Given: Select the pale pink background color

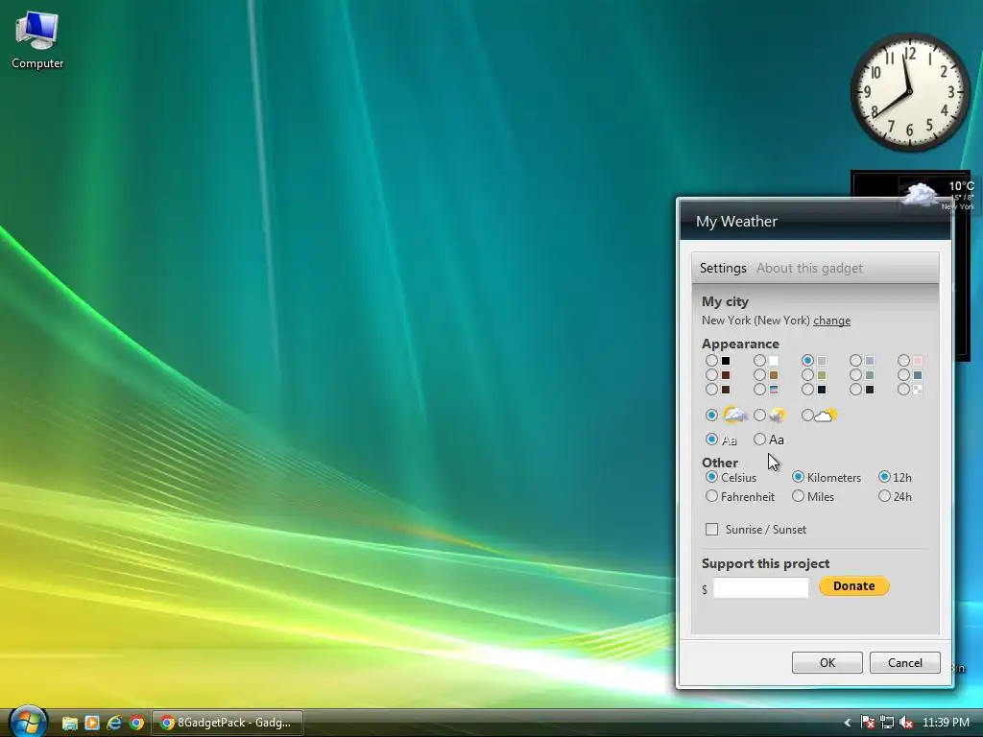Looking at the screenshot, I should tap(903, 361).
